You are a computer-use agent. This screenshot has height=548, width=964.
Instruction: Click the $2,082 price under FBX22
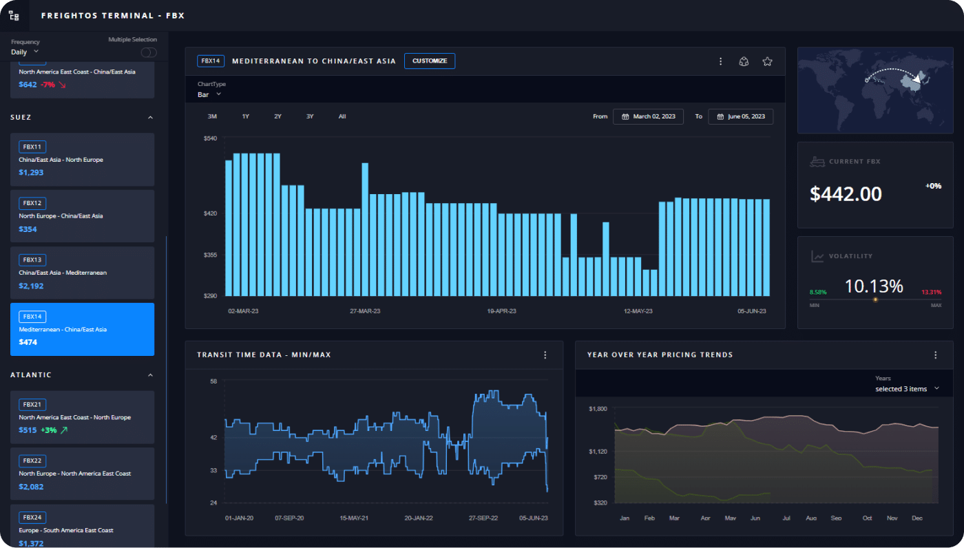pyautogui.click(x=31, y=487)
